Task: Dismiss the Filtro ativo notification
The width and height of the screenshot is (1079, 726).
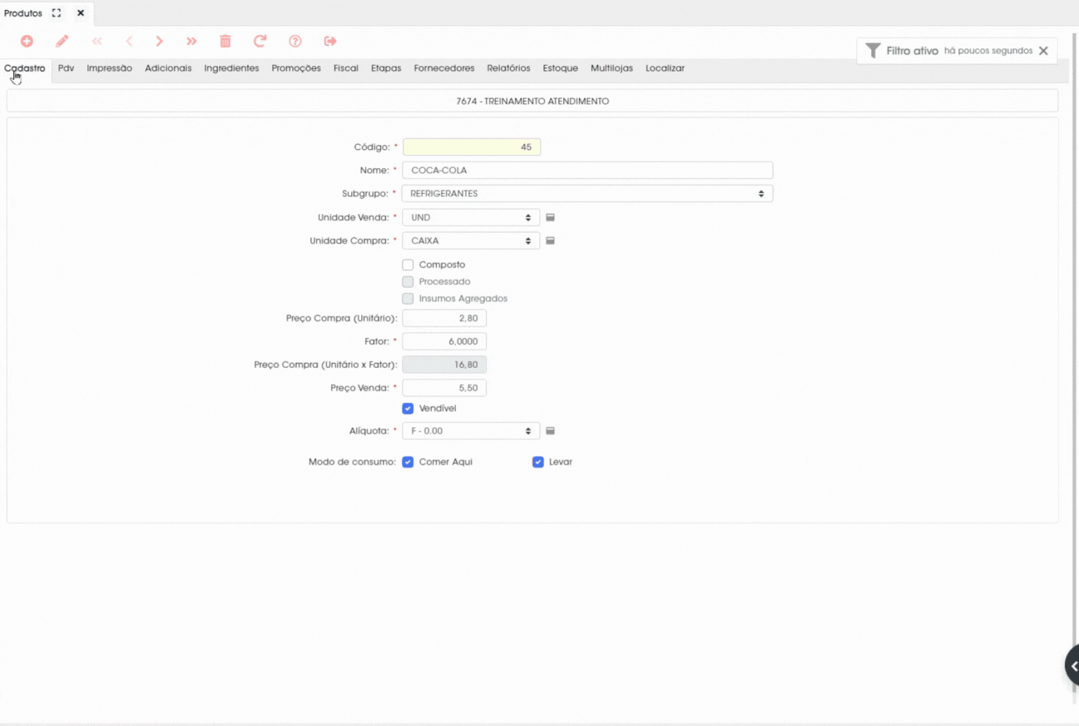Action: [1044, 51]
